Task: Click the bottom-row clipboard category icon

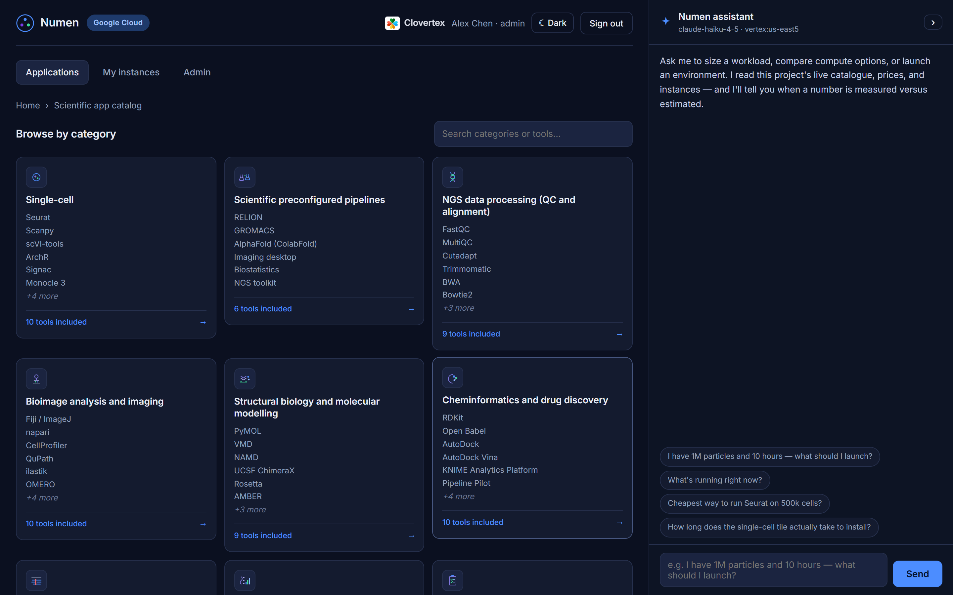Action: [x=452, y=580]
